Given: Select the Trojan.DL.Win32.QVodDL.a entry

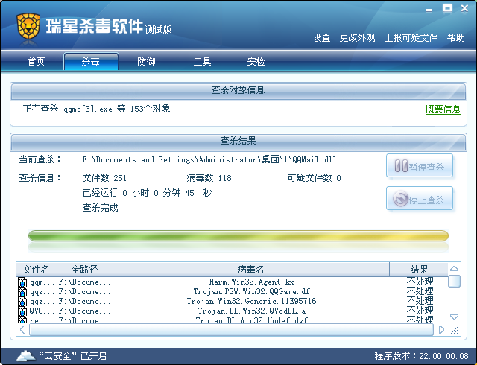Looking at the screenshot, I should pos(252,311).
